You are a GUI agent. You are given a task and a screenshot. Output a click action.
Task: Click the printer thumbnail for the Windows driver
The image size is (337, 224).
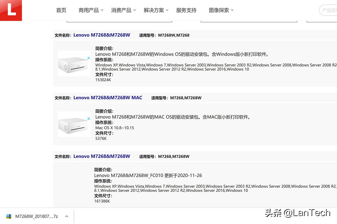coord(74,63)
